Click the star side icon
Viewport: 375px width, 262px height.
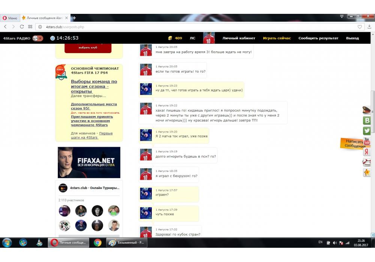tap(367, 172)
